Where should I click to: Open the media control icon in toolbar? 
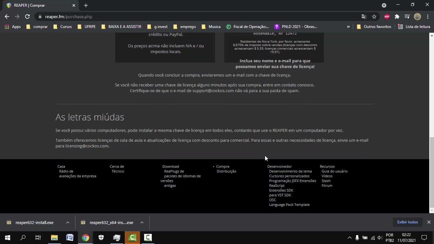coord(407,16)
